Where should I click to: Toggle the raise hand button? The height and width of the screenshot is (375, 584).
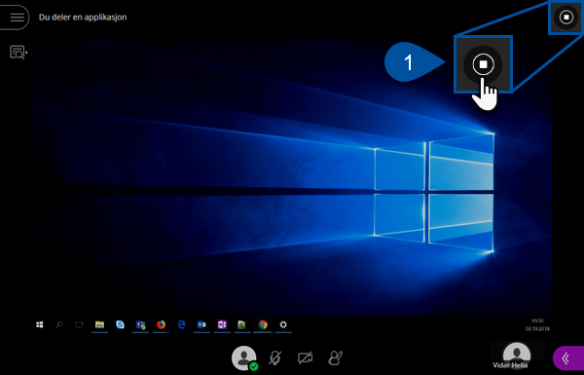pos(335,357)
